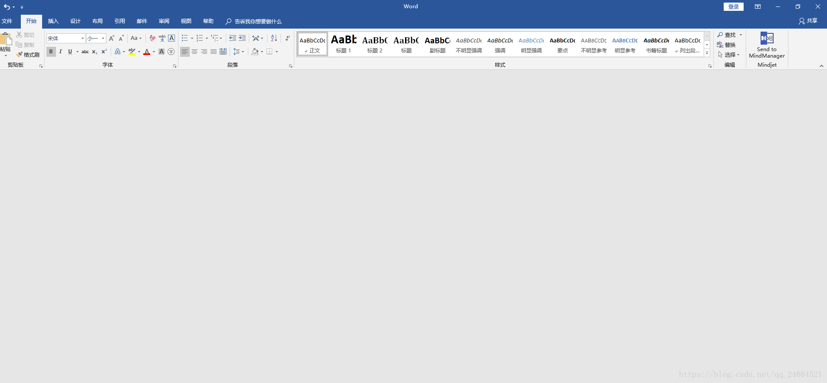Open borders dropdown
Viewport: 827px width, 383px height.
[x=277, y=52]
